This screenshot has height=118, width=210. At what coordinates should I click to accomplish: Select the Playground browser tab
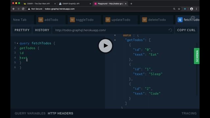click(110, 4)
